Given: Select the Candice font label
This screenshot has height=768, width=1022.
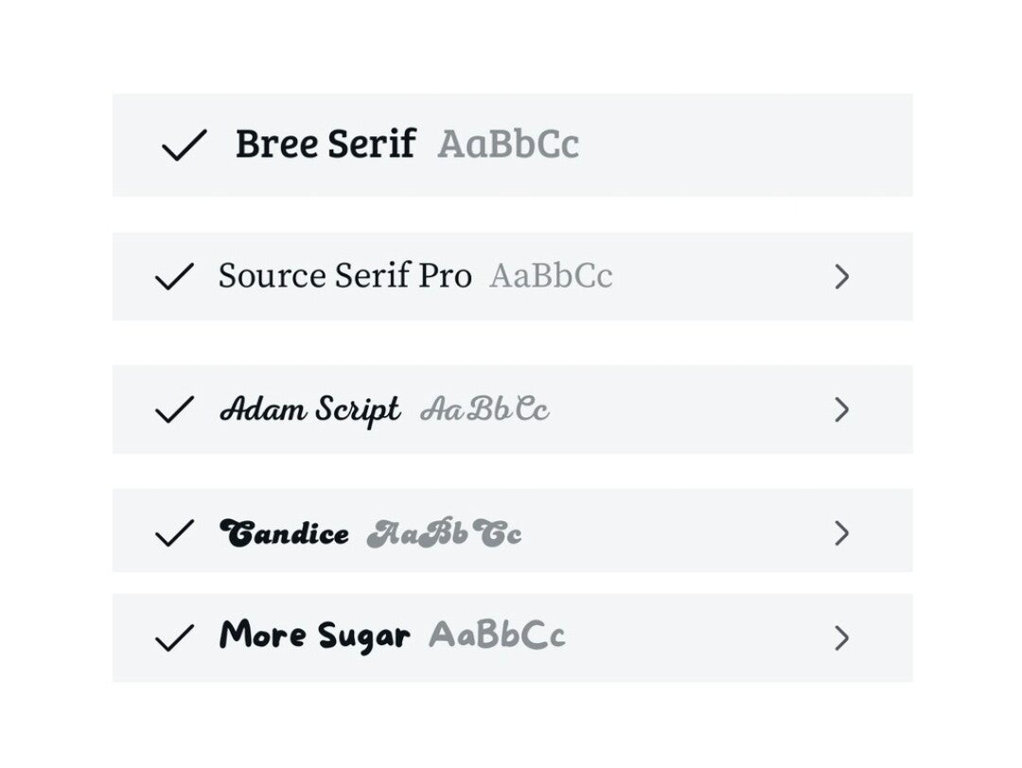Looking at the screenshot, I should 284,533.
